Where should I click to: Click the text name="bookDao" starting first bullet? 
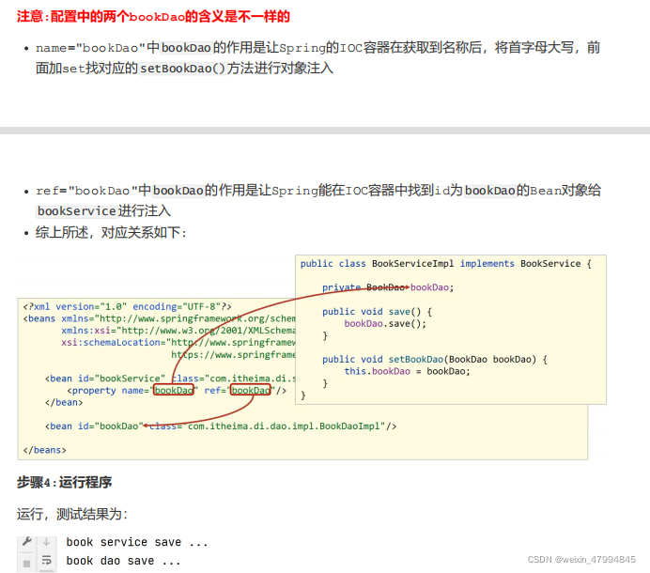pyautogui.click(x=90, y=48)
